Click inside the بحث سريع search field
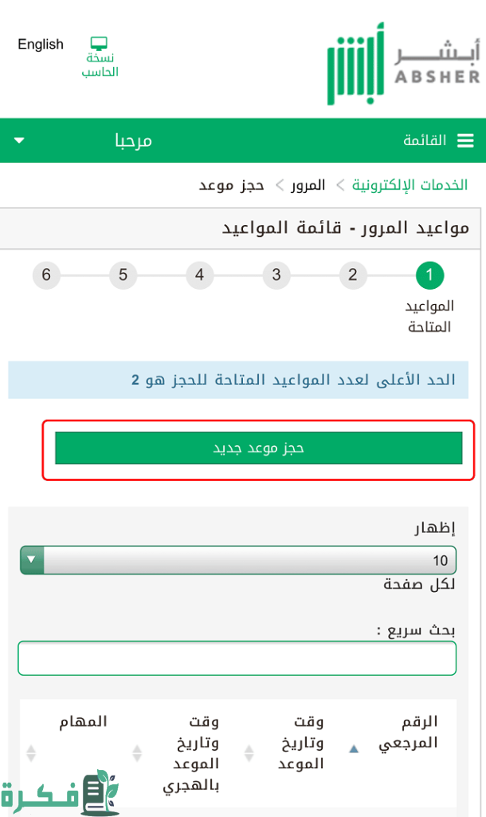Viewport: 486px width, 817px height. click(x=237, y=657)
